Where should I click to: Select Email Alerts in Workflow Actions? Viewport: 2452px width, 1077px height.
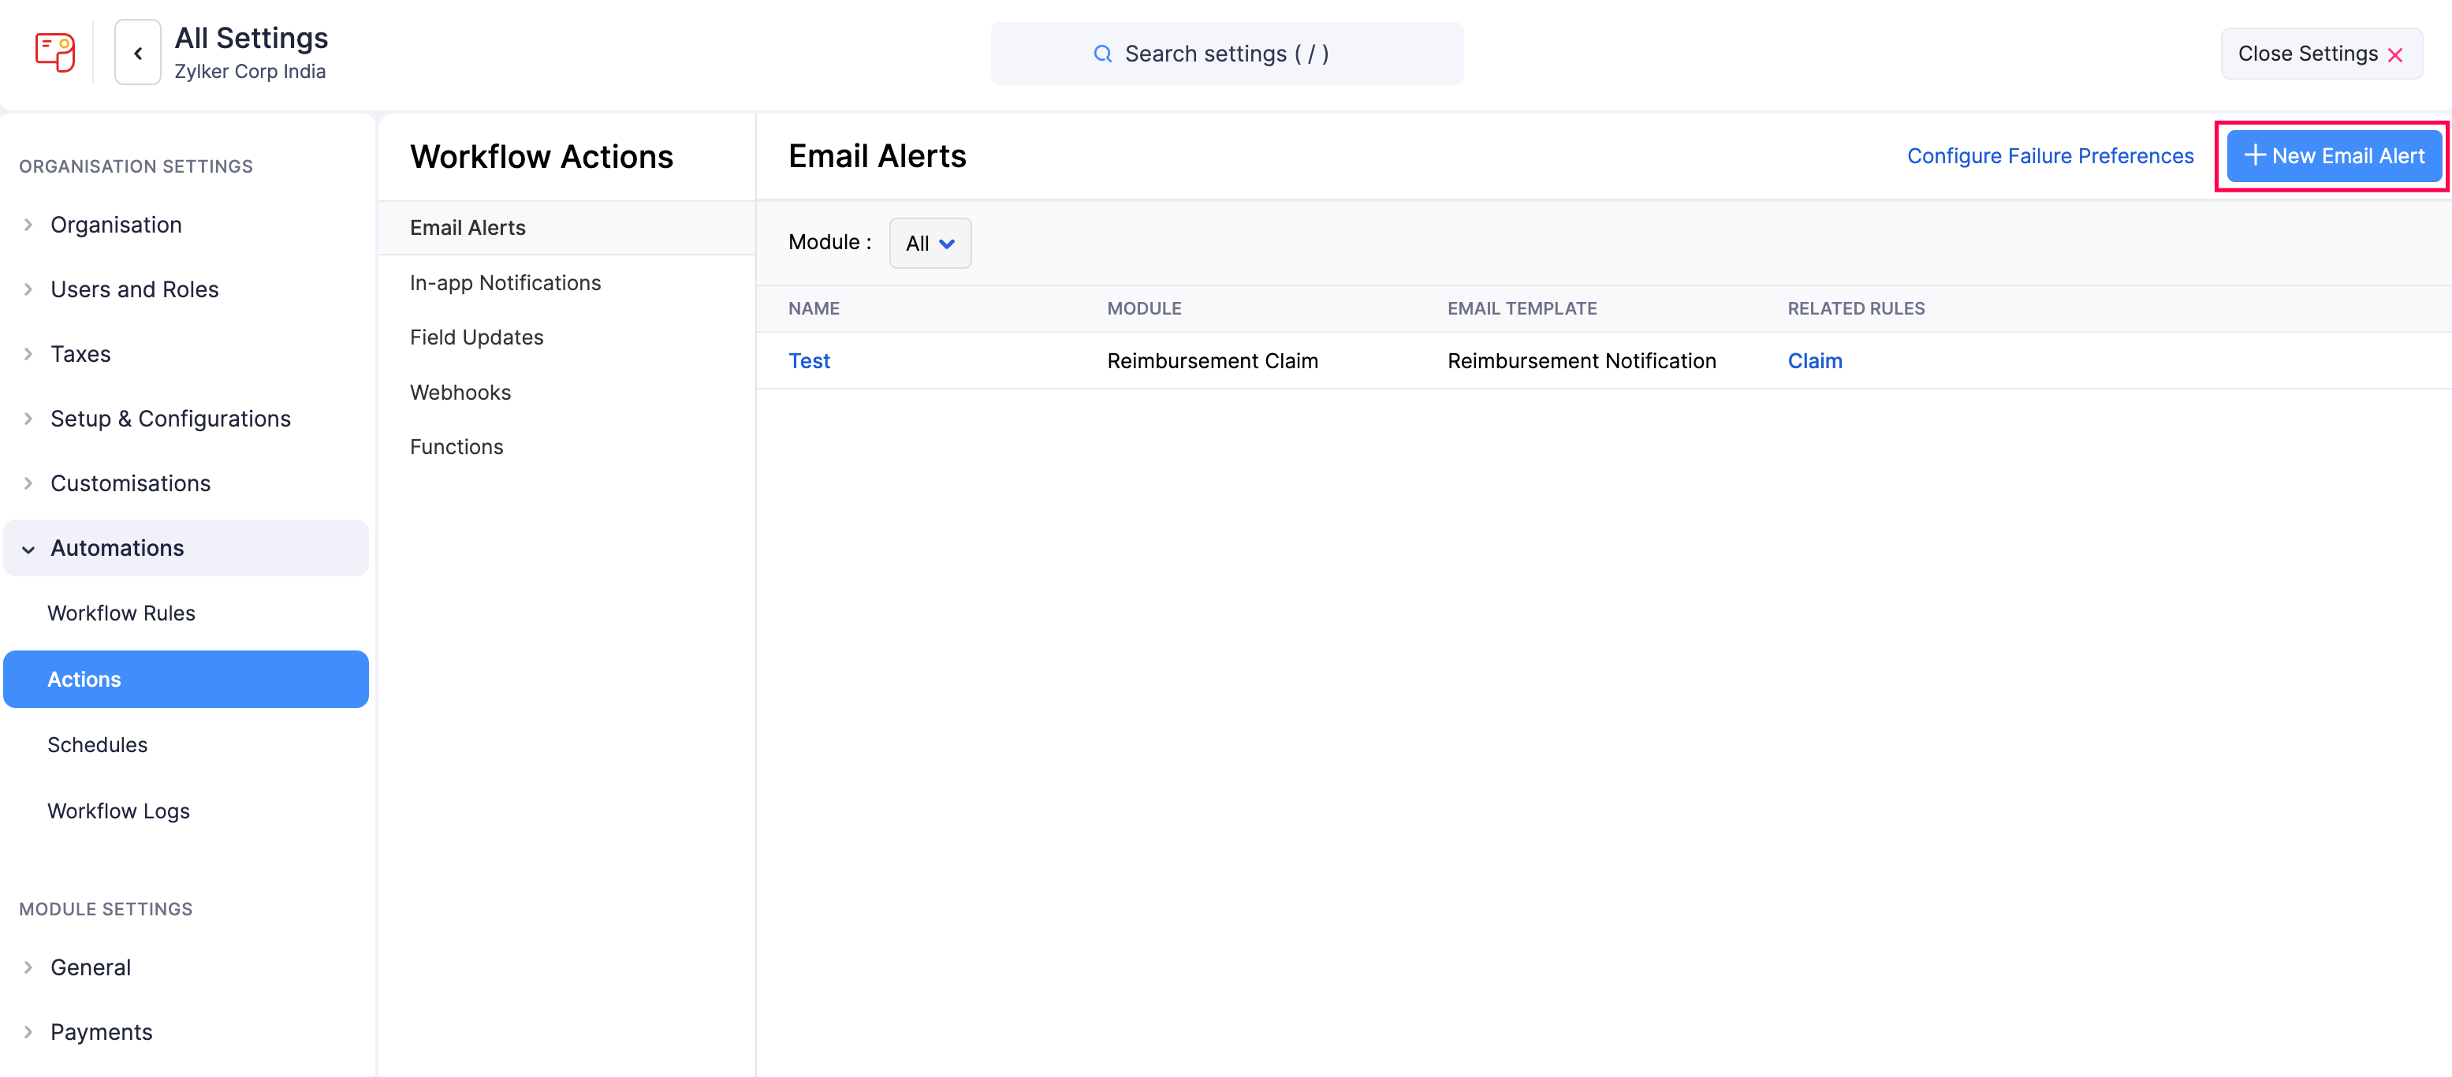pyautogui.click(x=566, y=228)
